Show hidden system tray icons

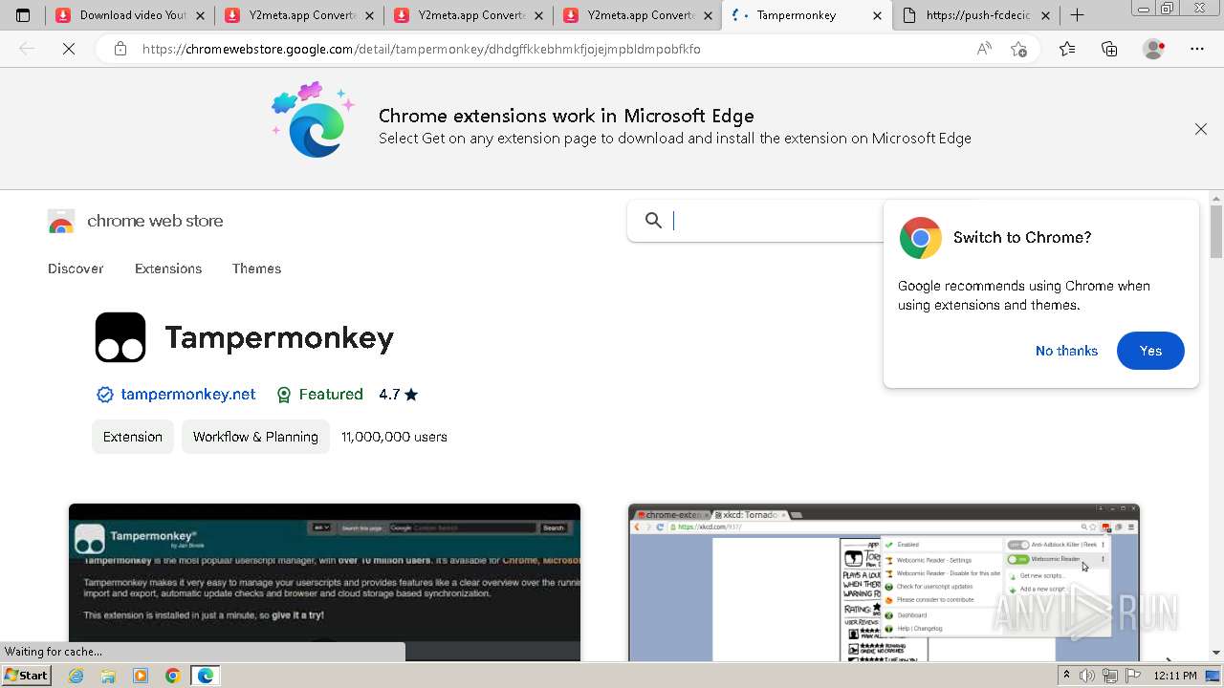point(1066,676)
